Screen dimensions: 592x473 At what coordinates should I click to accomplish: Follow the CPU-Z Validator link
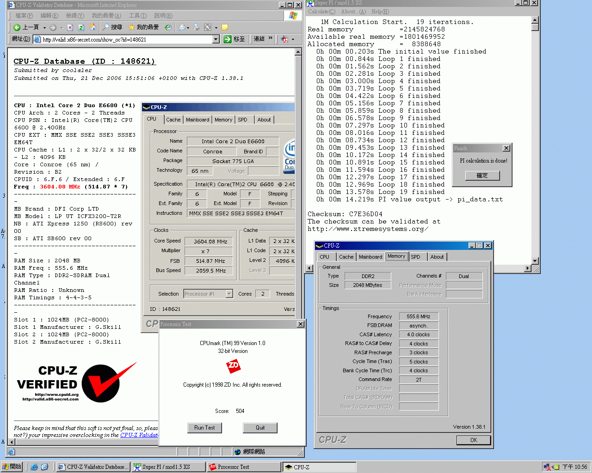139,435
